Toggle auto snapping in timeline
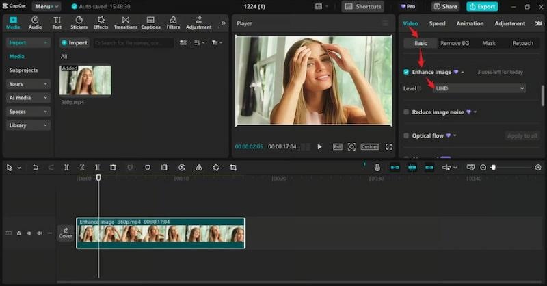Viewport: 547px width, 286px height. pos(412,168)
